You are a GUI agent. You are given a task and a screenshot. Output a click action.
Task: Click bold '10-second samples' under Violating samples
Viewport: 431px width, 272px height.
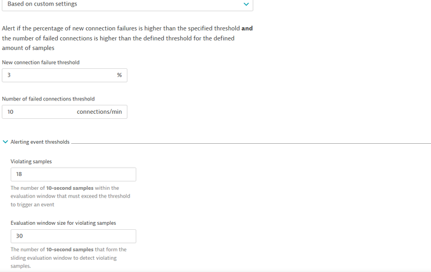[x=70, y=188]
